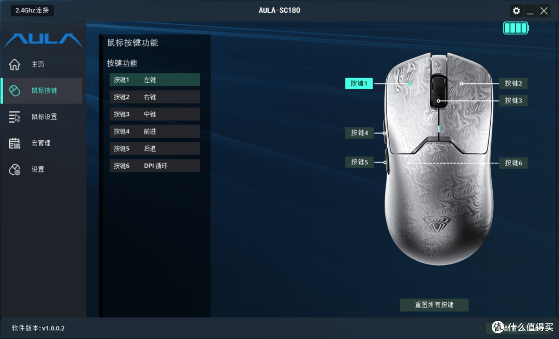559x339 pixels.
Task: Click the 按键4 label on mouse diagram
Action: coord(359,133)
